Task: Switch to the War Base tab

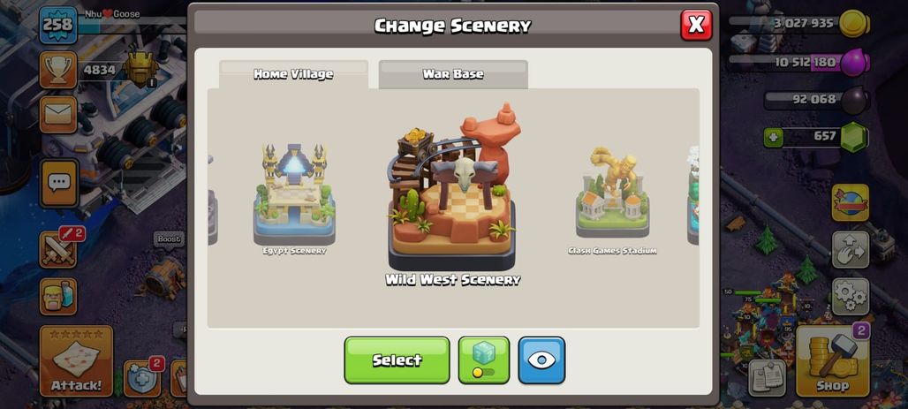Action: tap(453, 74)
